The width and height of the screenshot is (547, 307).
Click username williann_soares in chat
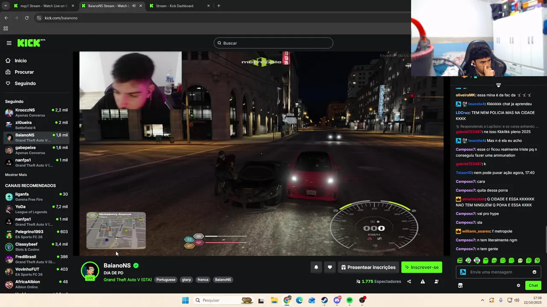click(475, 231)
